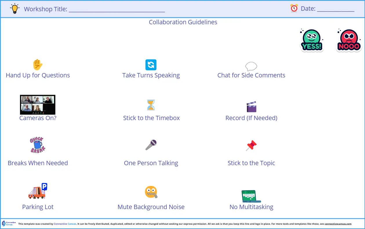Click the speech bubble chat icon

(251, 66)
